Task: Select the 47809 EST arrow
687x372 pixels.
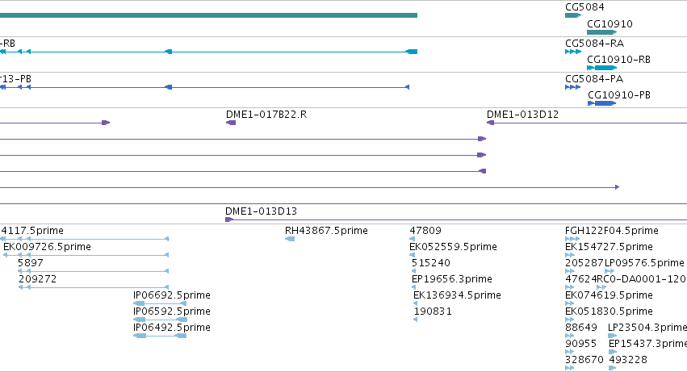Action: coord(412,239)
